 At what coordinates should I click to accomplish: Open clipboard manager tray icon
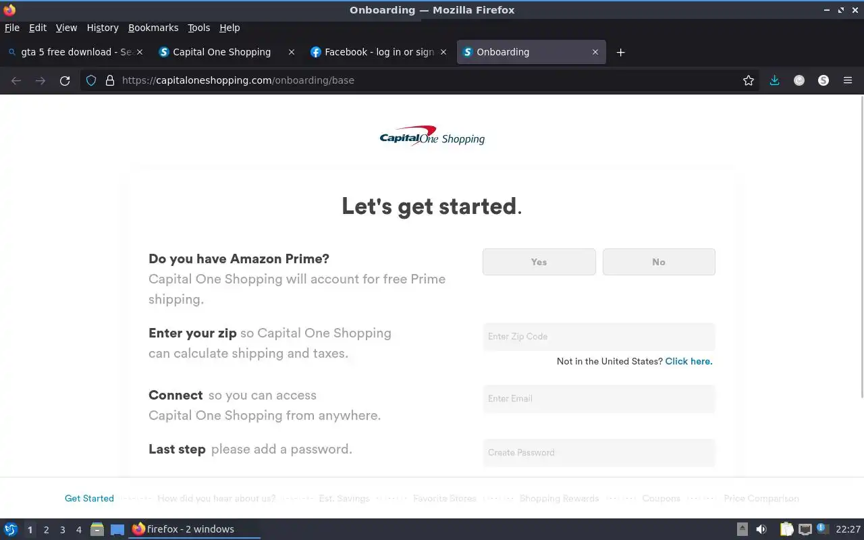pos(786,529)
